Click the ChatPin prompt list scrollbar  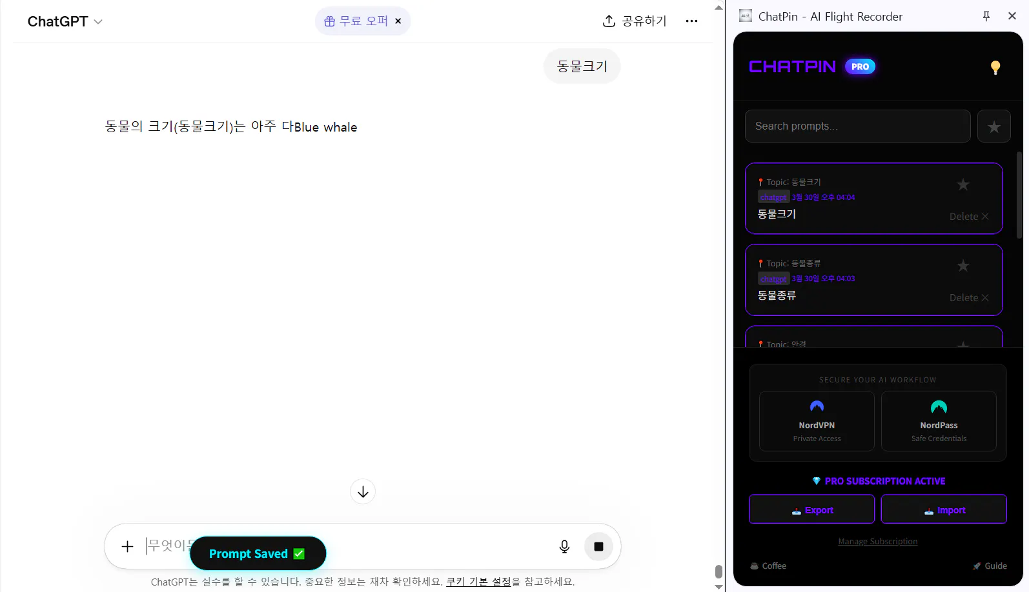click(1019, 195)
